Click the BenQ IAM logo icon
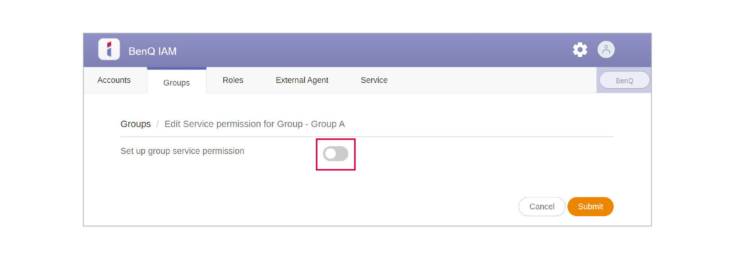 109,50
